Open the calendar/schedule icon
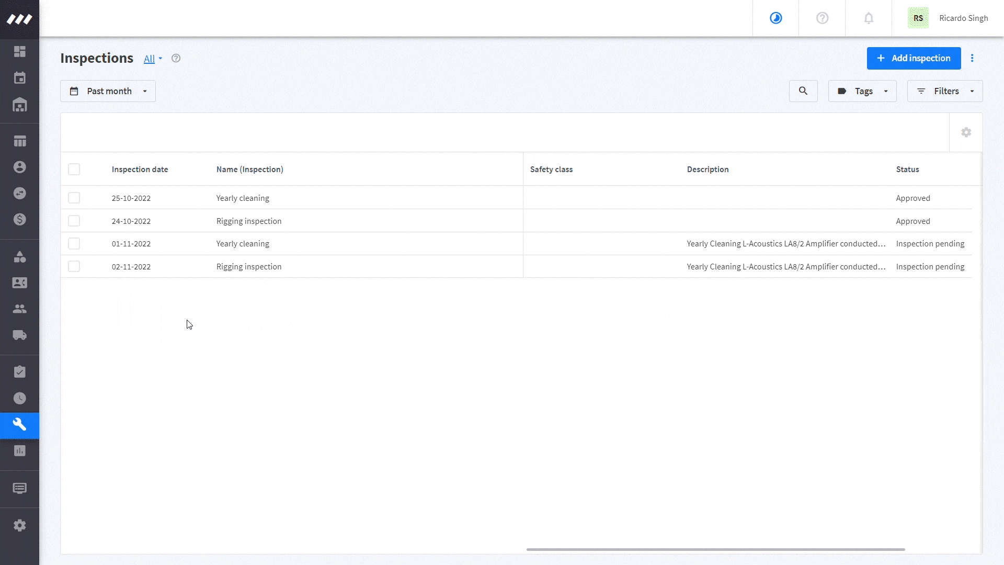 [19, 77]
